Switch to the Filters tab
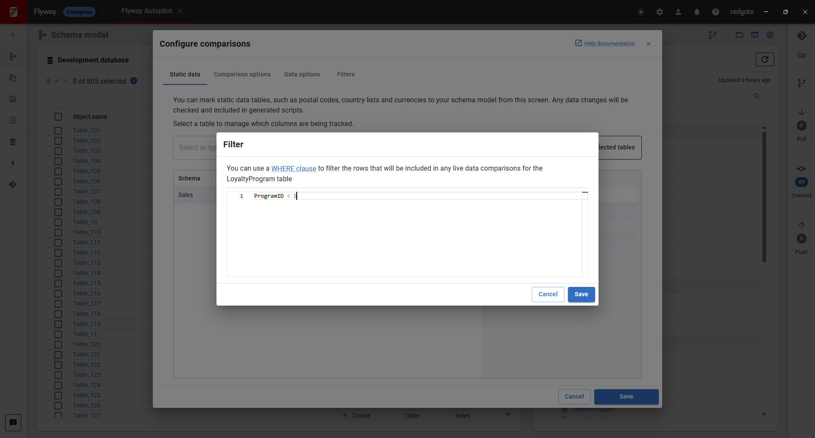 [x=346, y=74]
